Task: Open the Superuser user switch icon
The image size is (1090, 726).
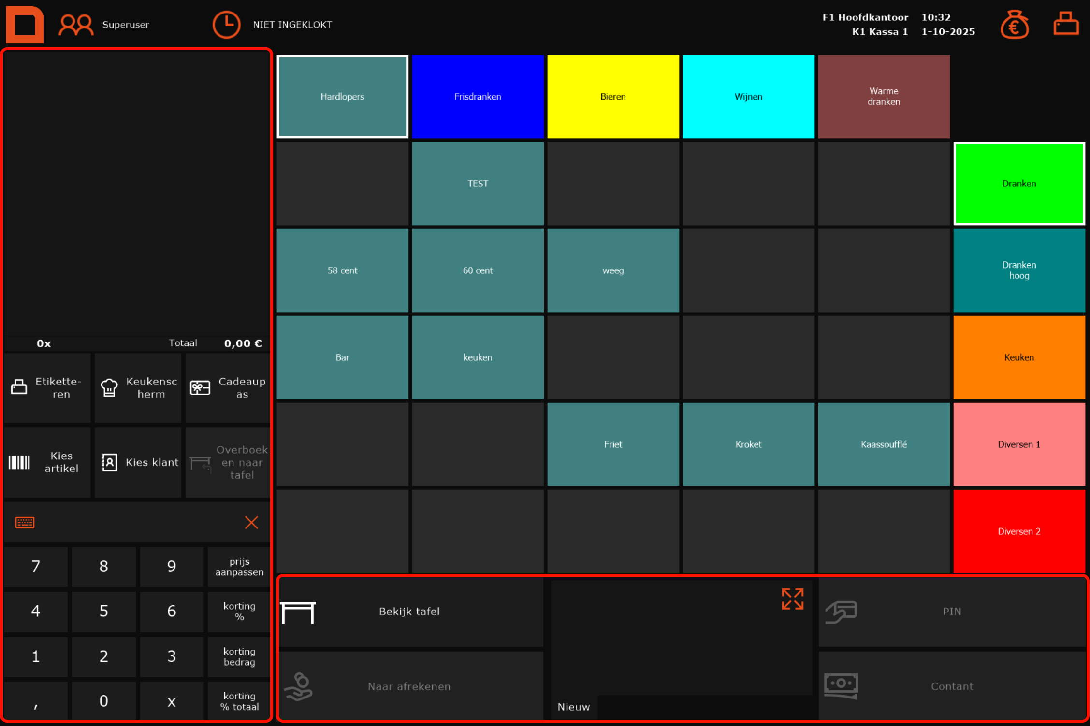Action: click(75, 25)
